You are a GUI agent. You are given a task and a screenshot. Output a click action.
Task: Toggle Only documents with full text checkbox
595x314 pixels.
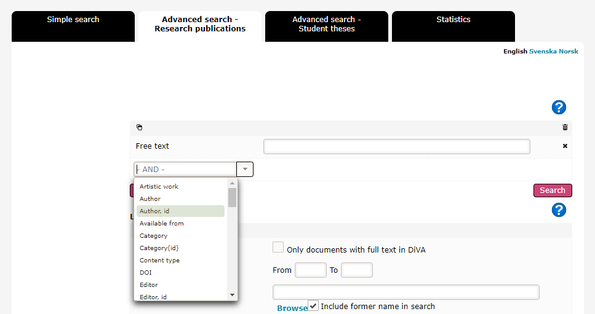point(278,248)
